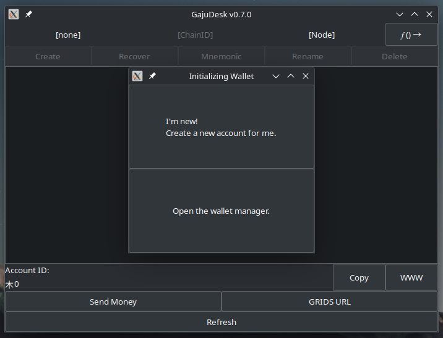This screenshot has height=338, width=443.
Task: Minimize the Initializing Wallet dialog
Action: [276, 76]
